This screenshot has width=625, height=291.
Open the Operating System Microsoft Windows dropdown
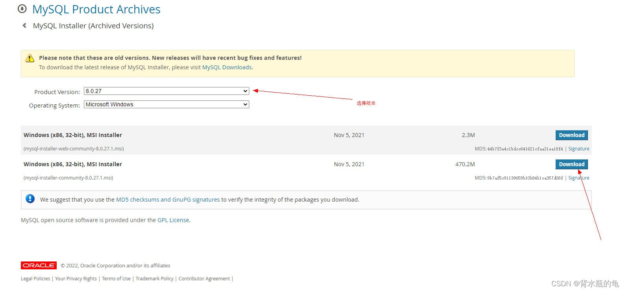tap(167, 104)
